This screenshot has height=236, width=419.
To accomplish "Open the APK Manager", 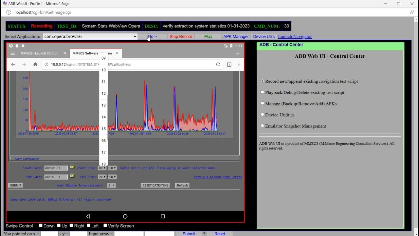I will tap(236, 36).
